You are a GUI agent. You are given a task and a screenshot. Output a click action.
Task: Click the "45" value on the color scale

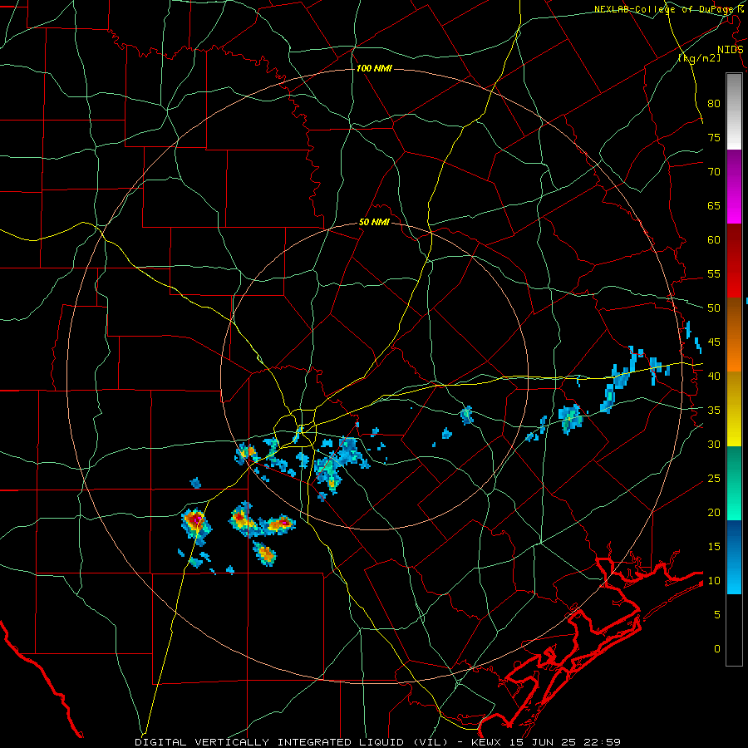[714, 342]
